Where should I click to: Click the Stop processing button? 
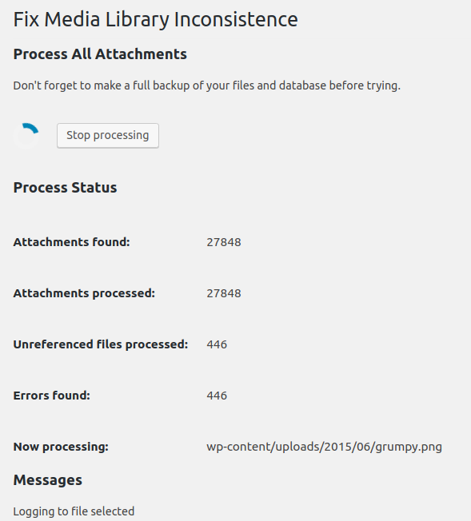(x=108, y=136)
